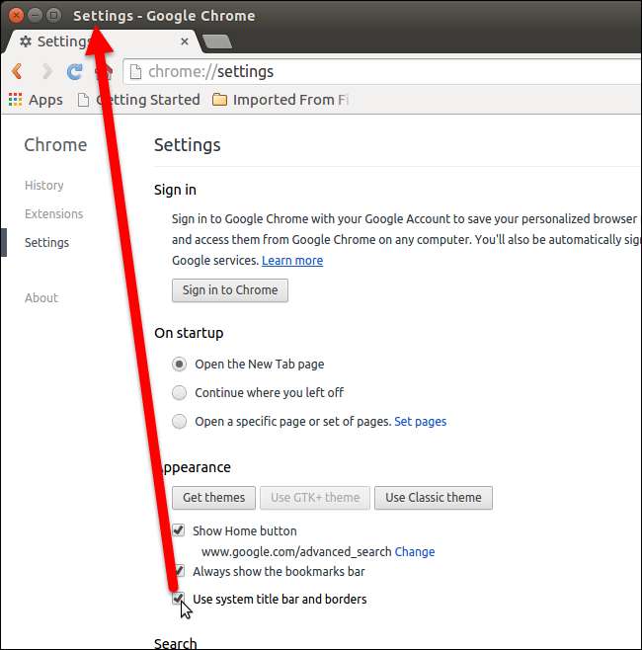This screenshot has width=642, height=650.
Task: Select Open the New Tab page
Action: (x=179, y=364)
